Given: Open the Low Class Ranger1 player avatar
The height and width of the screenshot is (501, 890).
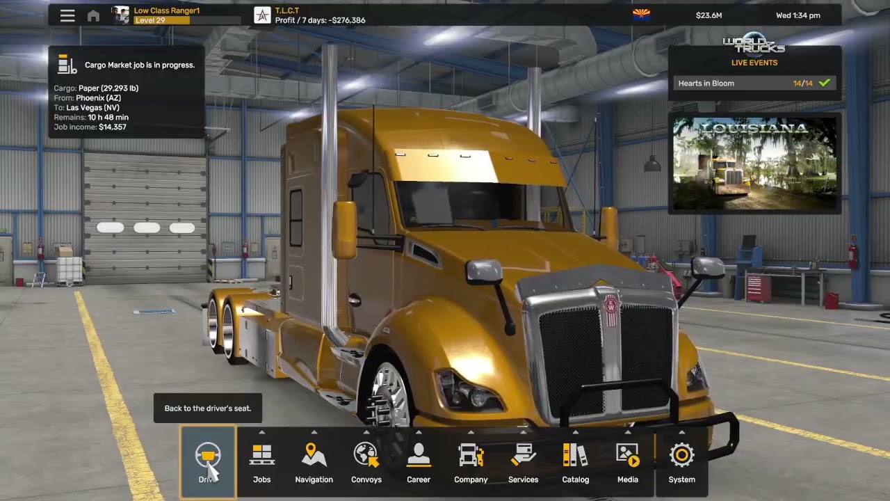Looking at the screenshot, I should (x=121, y=15).
